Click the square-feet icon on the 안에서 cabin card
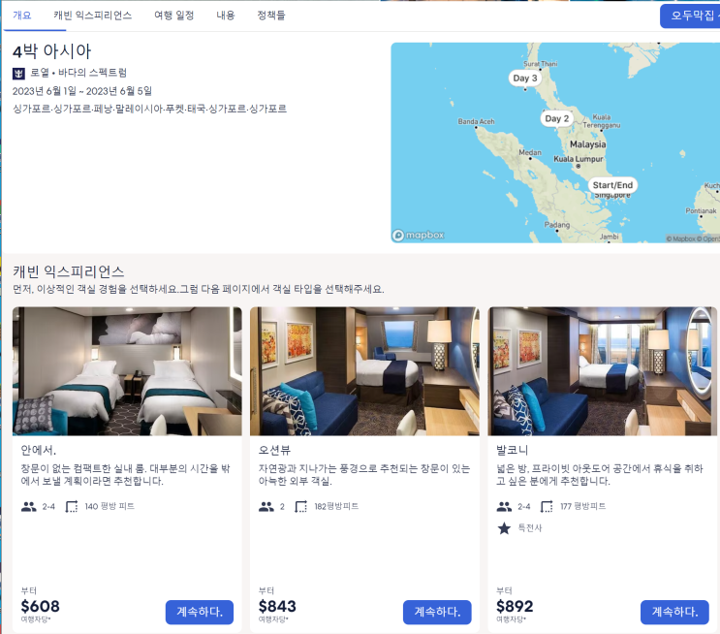Image resolution: width=720 pixels, height=634 pixels. click(72, 507)
